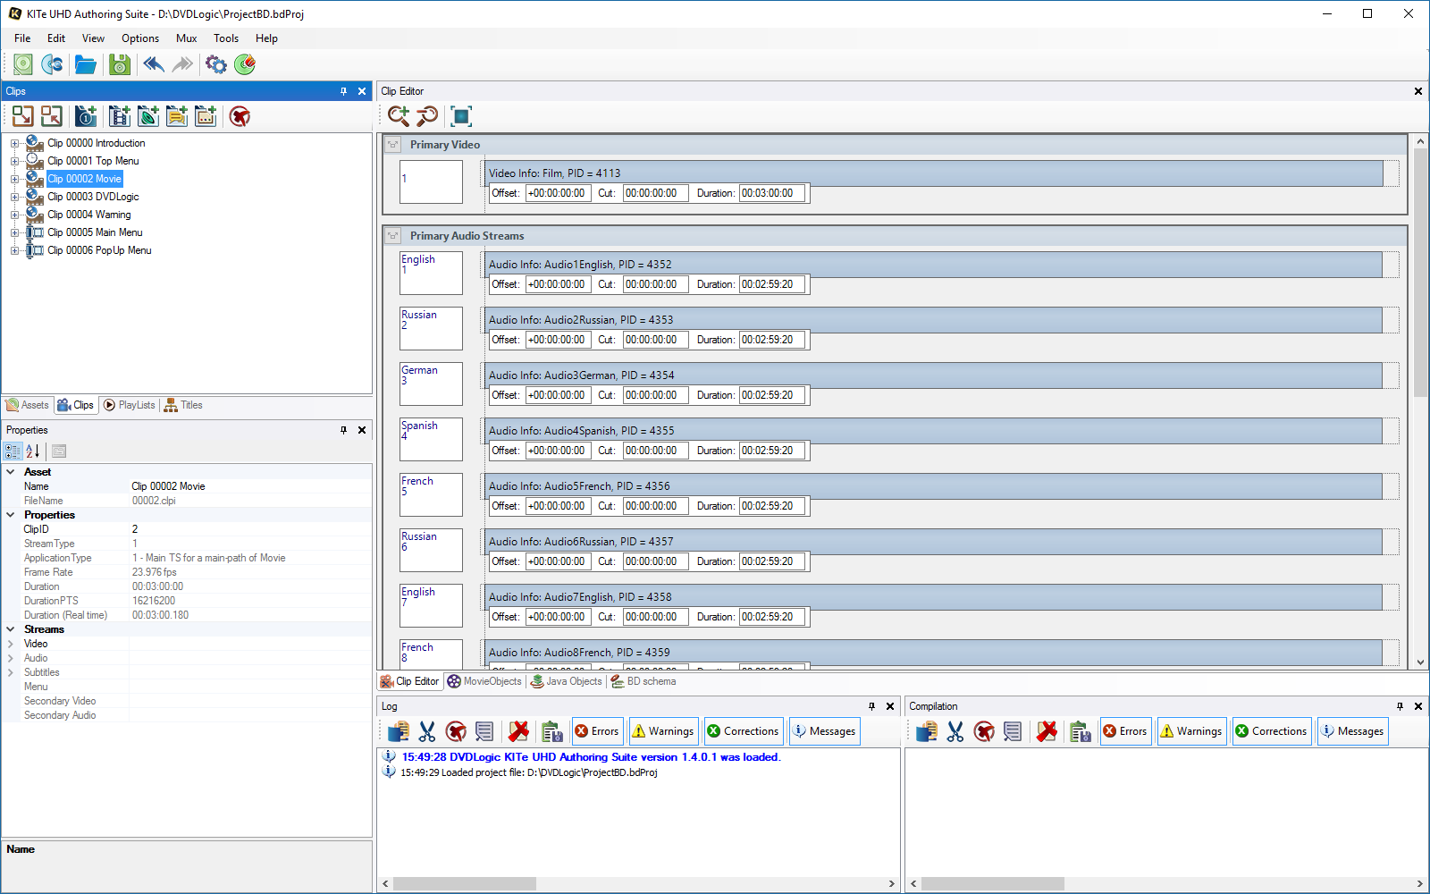Viewport: 1430px width, 894px height.
Task: Toggle Warnings filter in the Compilation panel
Action: (1190, 731)
